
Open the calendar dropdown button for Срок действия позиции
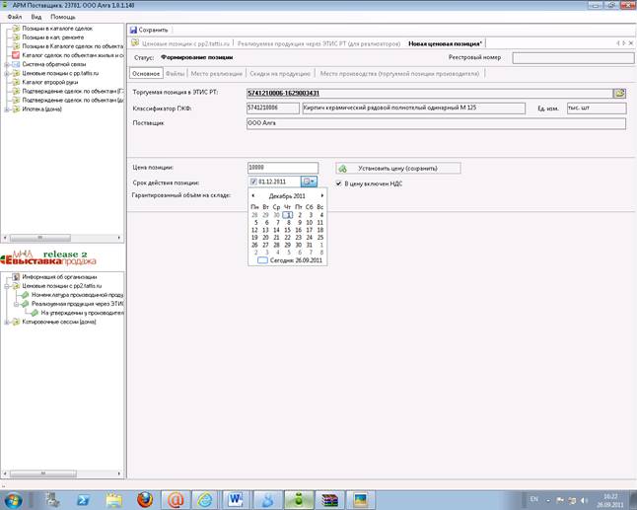pyautogui.click(x=309, y=182)
